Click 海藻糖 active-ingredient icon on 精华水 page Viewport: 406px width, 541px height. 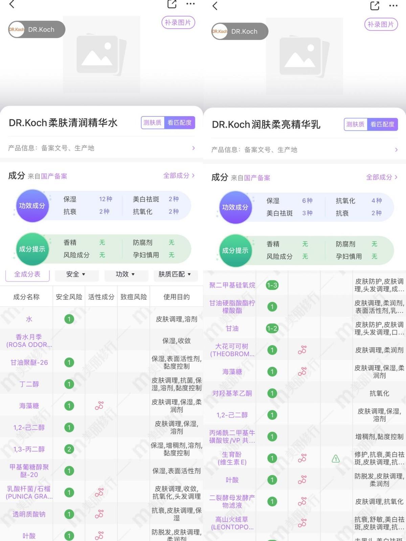99,406
